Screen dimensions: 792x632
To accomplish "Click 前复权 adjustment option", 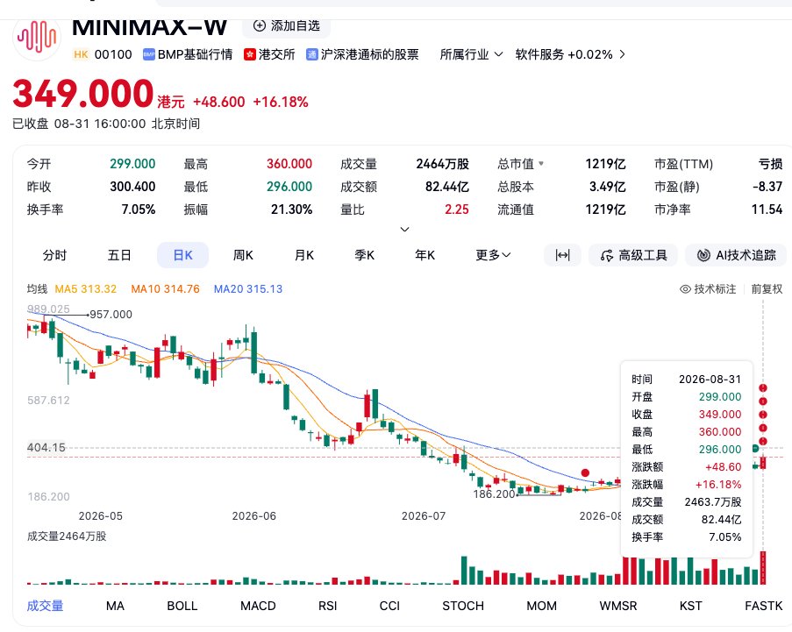I will coord(767,289).
